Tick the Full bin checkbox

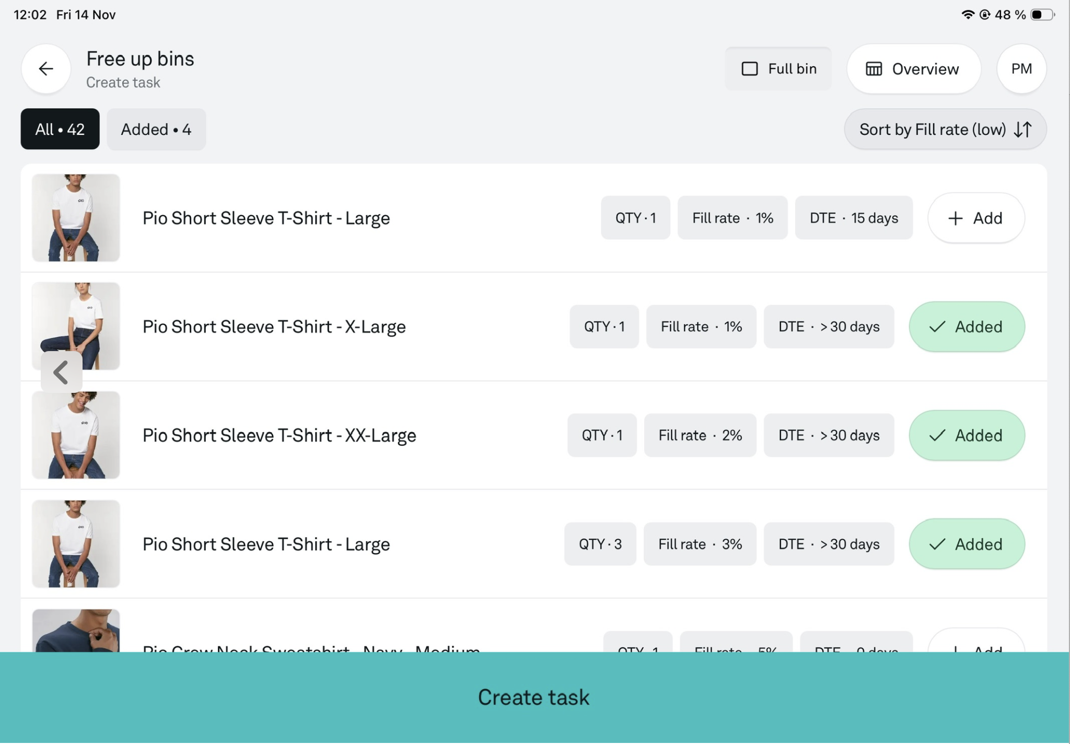tap(750, 68)
